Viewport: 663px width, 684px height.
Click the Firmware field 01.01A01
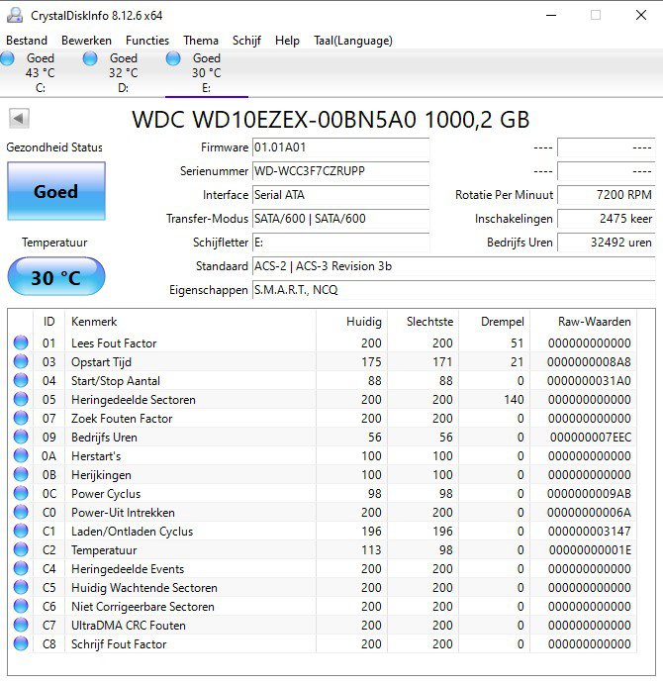340,147
